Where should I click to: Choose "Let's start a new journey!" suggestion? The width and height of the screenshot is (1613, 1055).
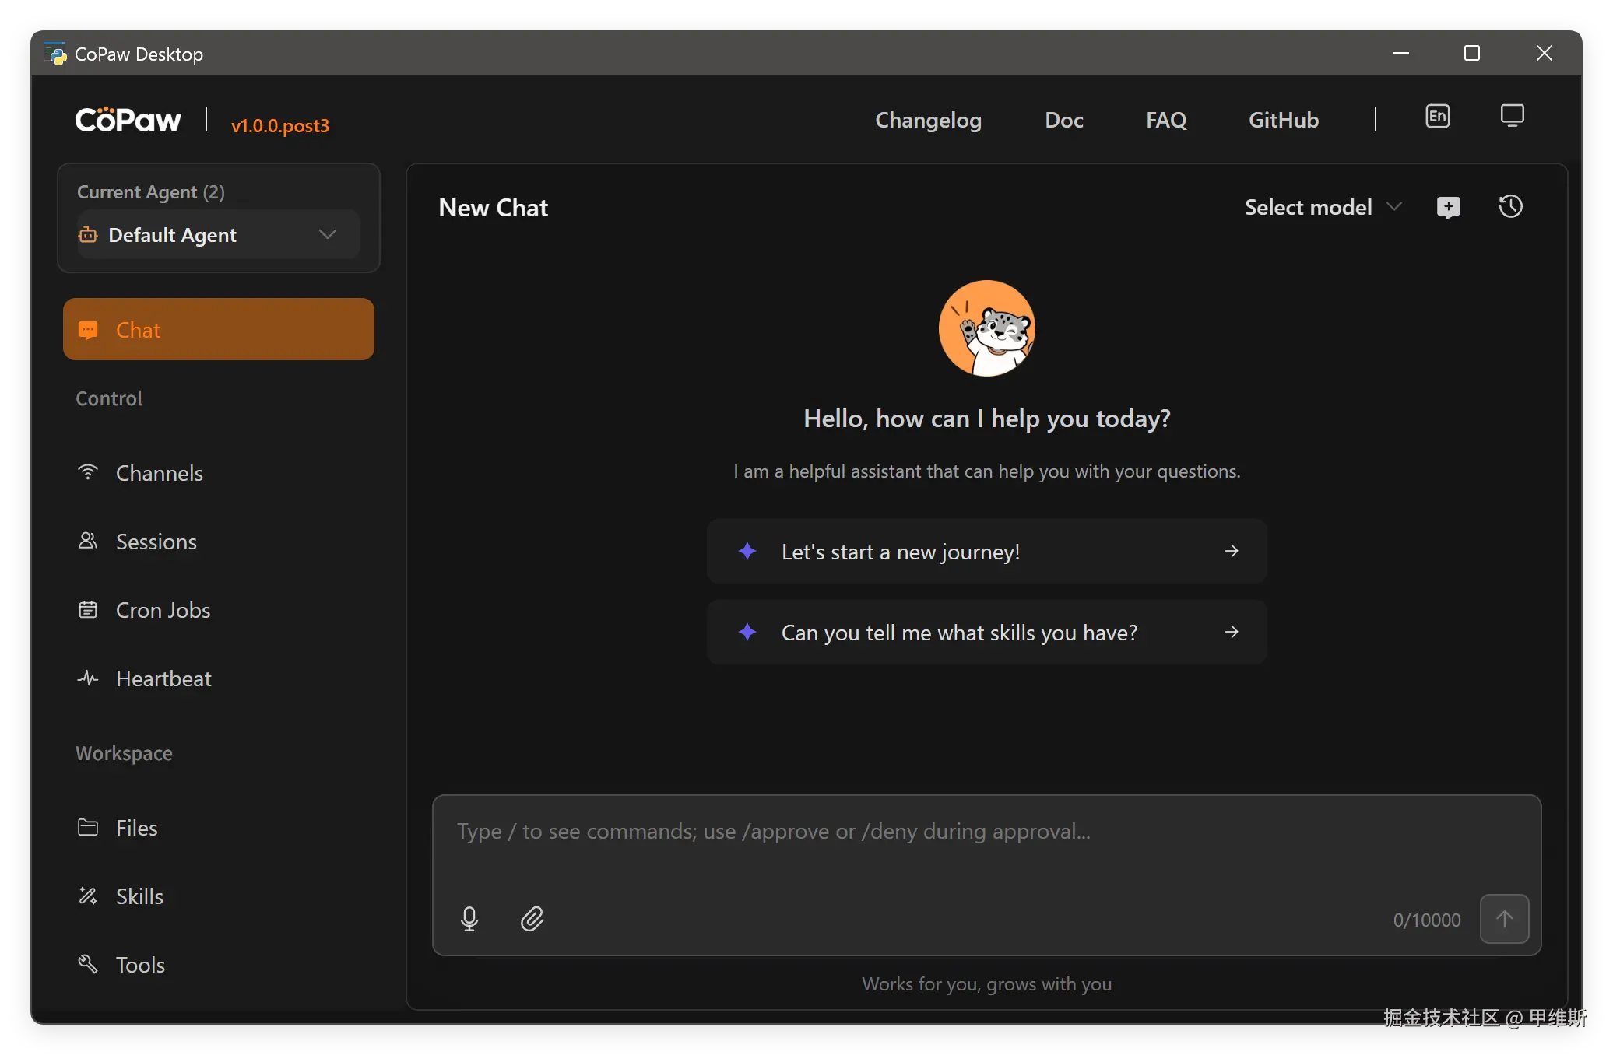986,552
